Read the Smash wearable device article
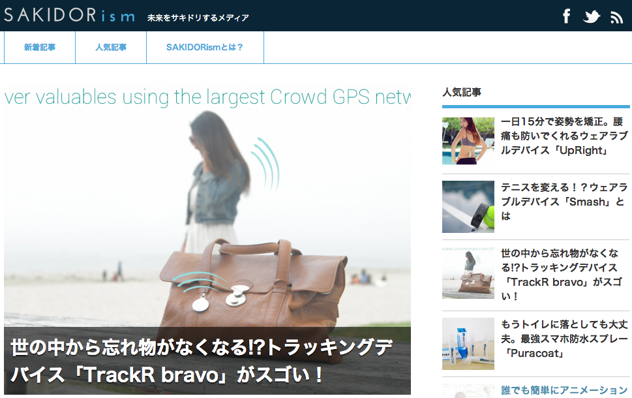Image resolution: width=632 pixels, height=398 pixels. pos(564,202)
